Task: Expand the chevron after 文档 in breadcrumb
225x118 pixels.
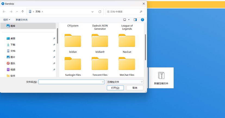Action: point(42,12)
